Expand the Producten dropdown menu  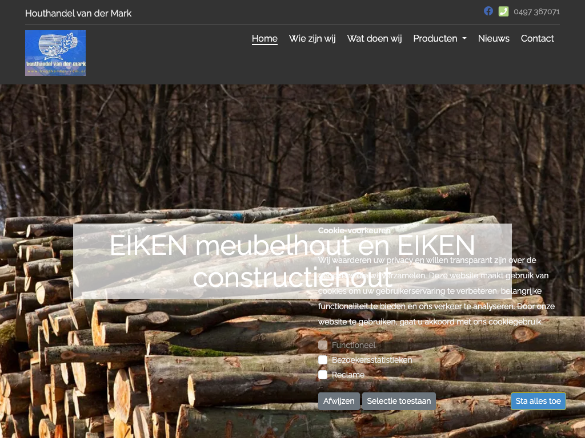tap(440, 39)
